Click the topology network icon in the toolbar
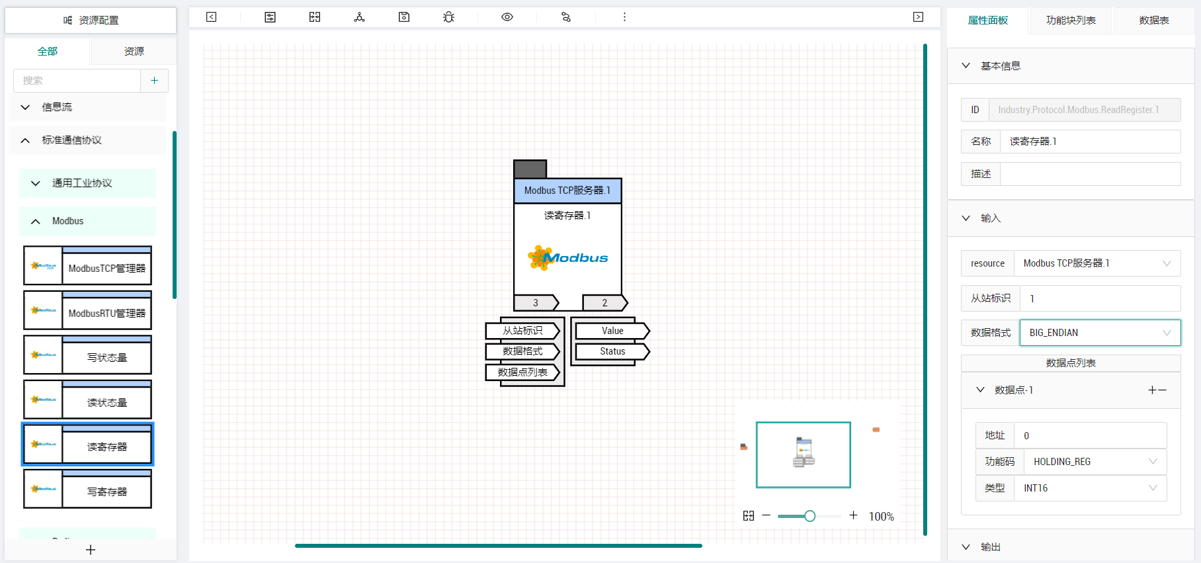Image resolution: width=1201 pixels, height=563 pixels. (x=359, y=17)
